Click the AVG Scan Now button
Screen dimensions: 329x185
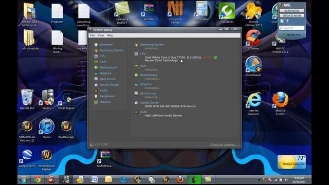coord(291,10)
